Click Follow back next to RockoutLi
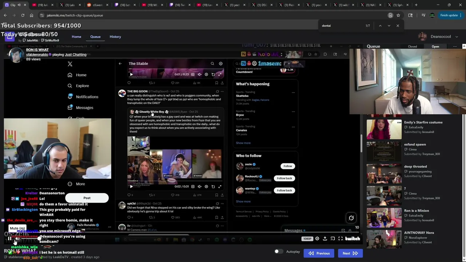The image size is (466, 262). (x=284, y=178)
